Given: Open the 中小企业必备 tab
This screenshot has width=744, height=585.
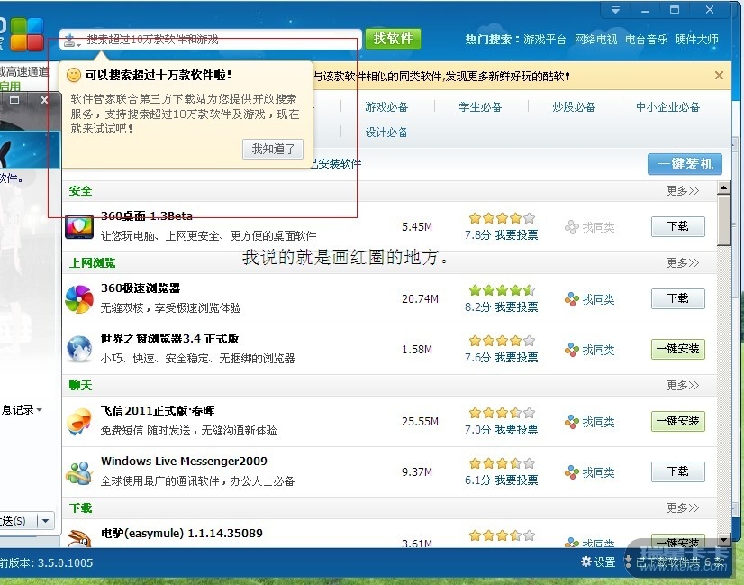Looking at the screenshot, I should pyautogui.click(x=667, y=107).
